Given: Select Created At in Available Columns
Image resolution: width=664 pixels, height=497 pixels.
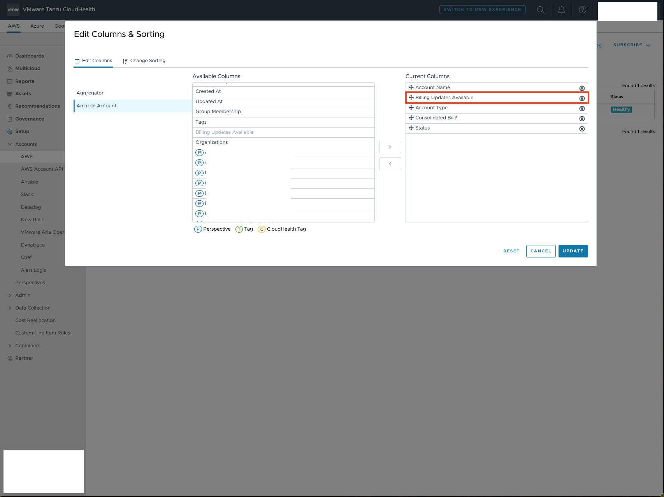Looking at the screenshot, I should click(x=283, y=91).
